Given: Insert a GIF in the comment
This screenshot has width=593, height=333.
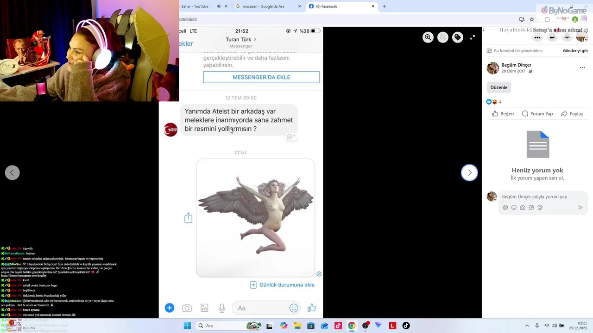Looking at the screenshot, I should click(531, 208).
